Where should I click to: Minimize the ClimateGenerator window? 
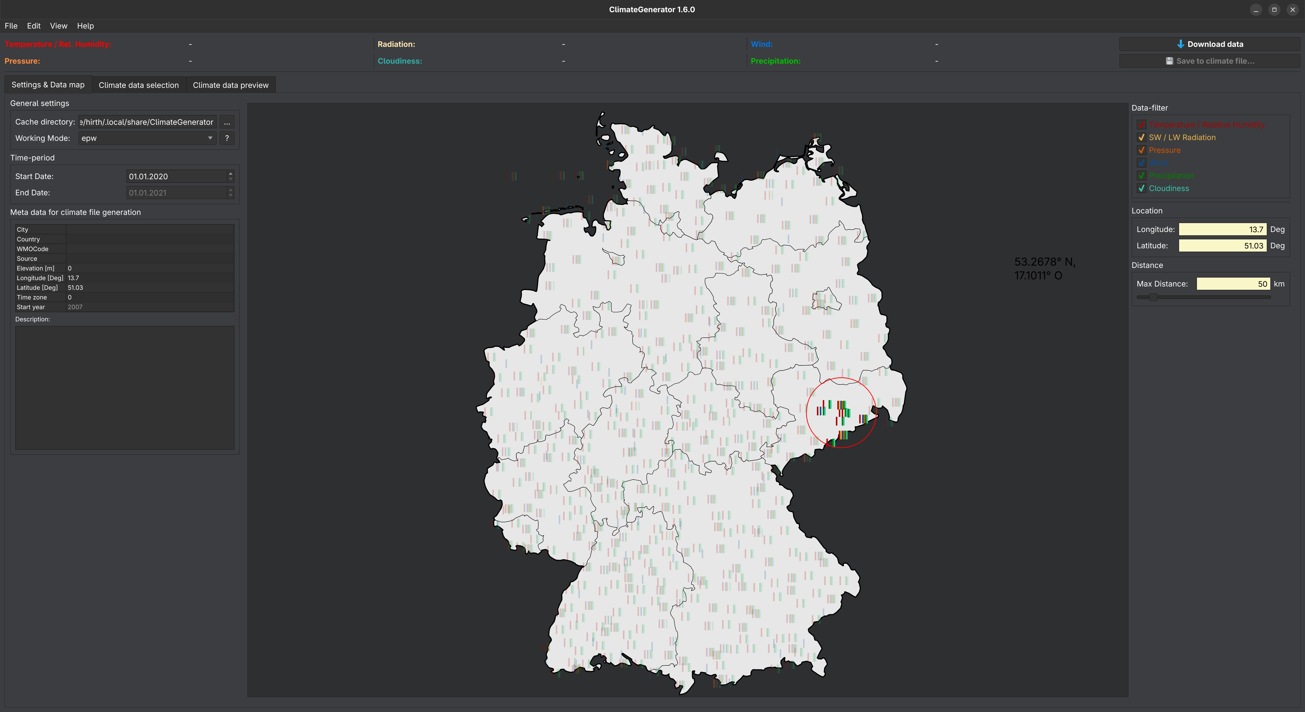[x=1256, y=10]
